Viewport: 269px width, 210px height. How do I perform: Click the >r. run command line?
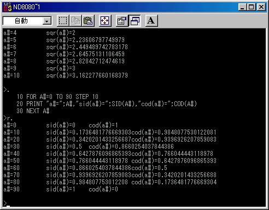(8, 118)
